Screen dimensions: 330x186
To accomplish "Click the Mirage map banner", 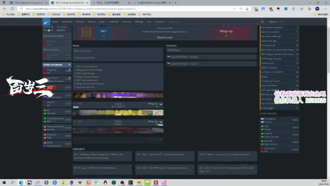I will click(x=118, y=95).
